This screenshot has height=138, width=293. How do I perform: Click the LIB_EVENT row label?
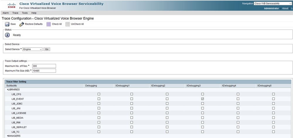point(18,99)
